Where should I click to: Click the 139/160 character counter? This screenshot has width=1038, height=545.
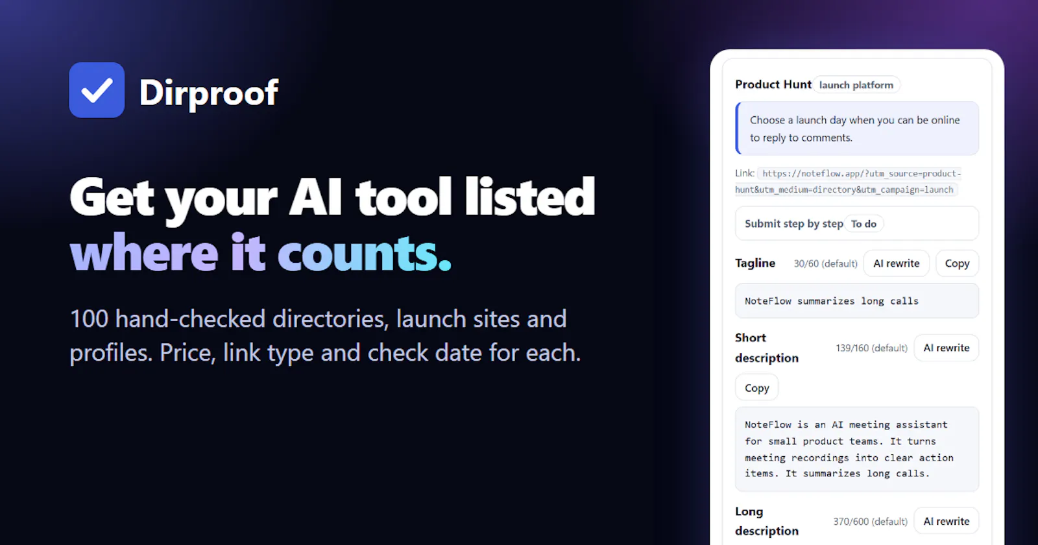click(x=871, y=348)
